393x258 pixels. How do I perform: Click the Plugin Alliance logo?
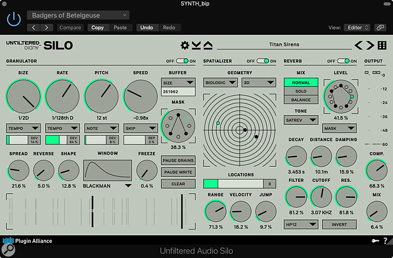click(27, 241)
